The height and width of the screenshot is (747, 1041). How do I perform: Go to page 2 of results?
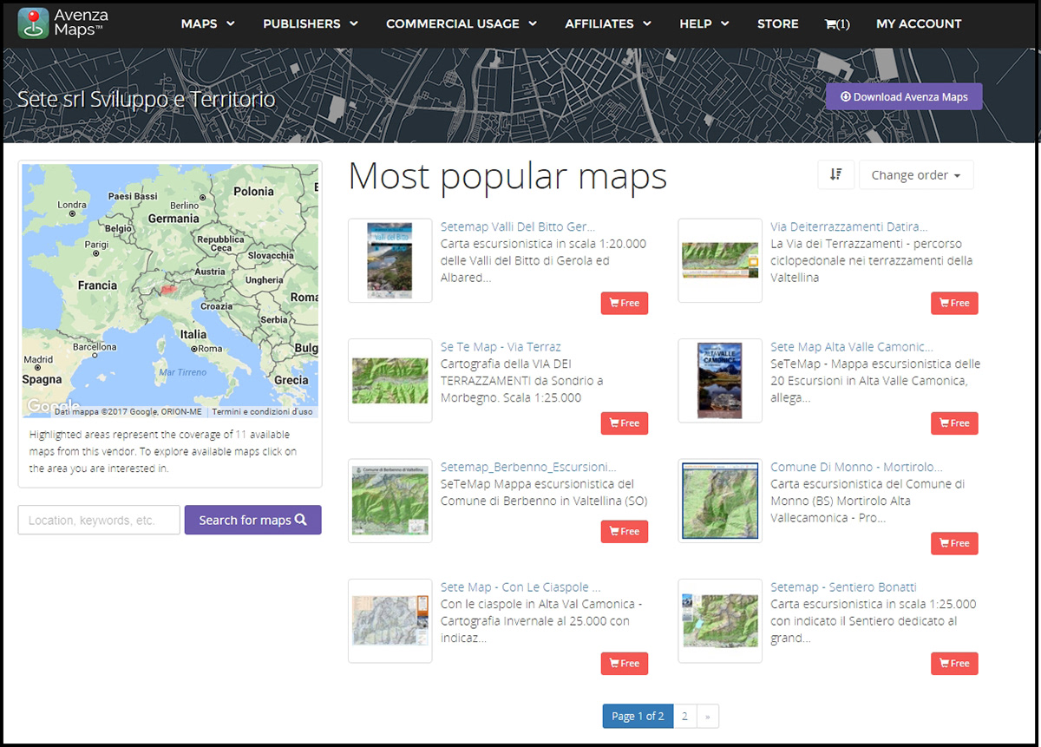click(x=684, y=716)
